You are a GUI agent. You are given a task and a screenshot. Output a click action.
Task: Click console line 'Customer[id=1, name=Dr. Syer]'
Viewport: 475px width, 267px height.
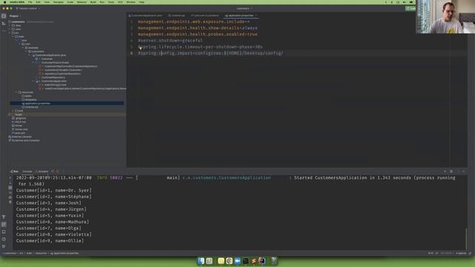(53, 191)
